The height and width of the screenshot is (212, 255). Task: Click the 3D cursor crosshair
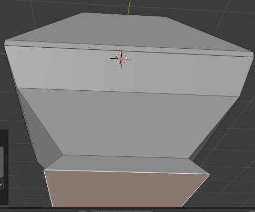[x=121, y=59]
